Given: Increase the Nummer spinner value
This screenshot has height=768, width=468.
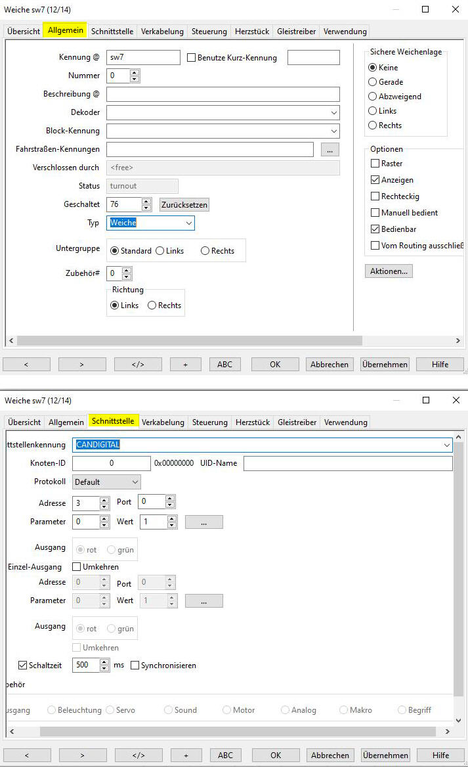Looking at the screenshot, I should [x=135, y=72].
